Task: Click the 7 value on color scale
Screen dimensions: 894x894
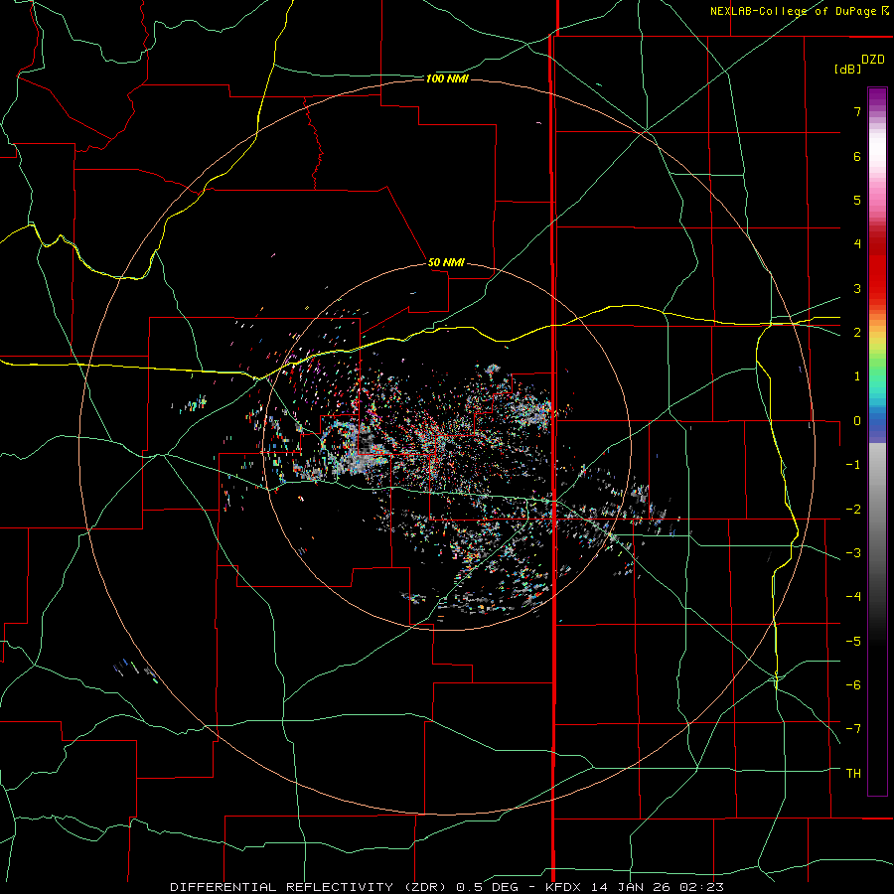Action: 857,111
